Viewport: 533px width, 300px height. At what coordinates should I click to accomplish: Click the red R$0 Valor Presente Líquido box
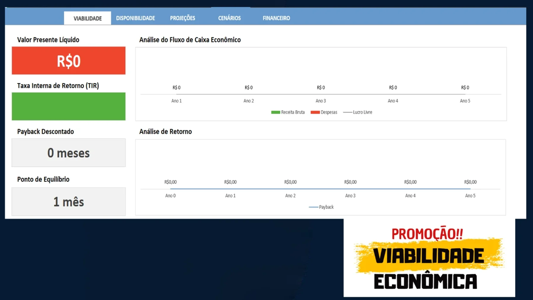(x=69, y=60)
